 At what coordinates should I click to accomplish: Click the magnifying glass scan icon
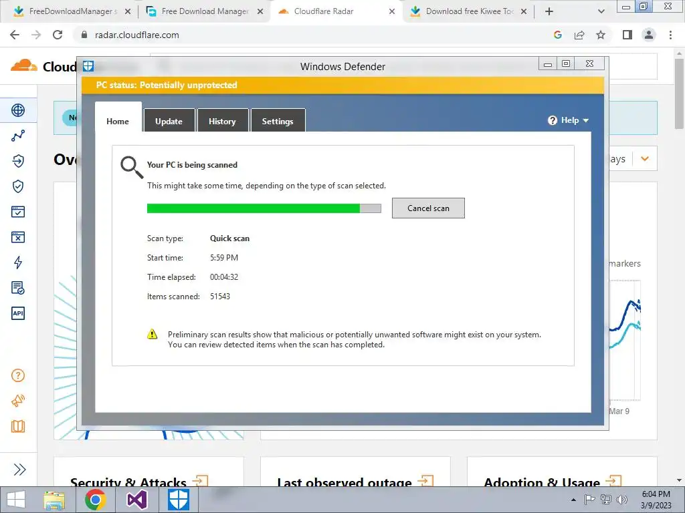point(132,168)
